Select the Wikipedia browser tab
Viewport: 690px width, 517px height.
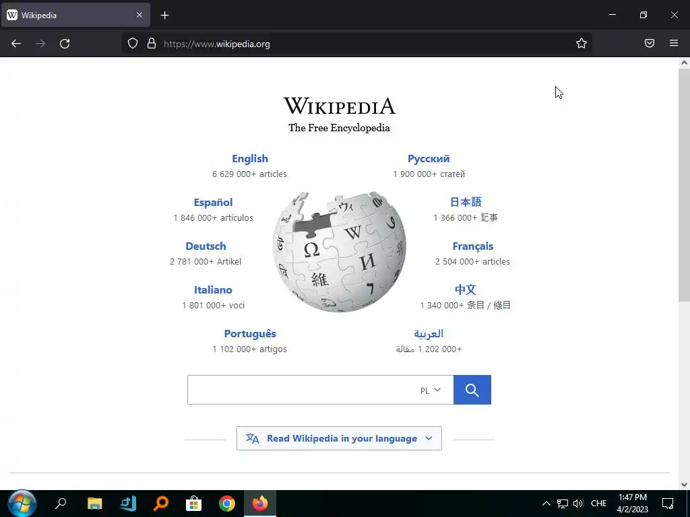coord(75,15)
